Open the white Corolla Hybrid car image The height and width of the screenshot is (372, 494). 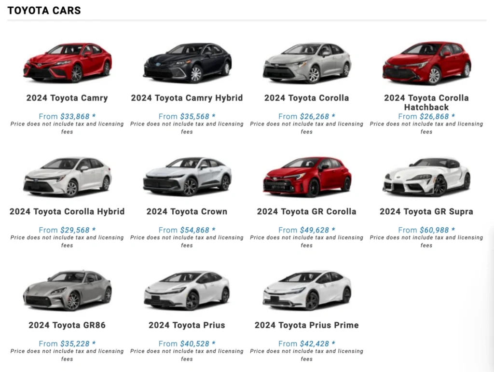pos(67,177)
